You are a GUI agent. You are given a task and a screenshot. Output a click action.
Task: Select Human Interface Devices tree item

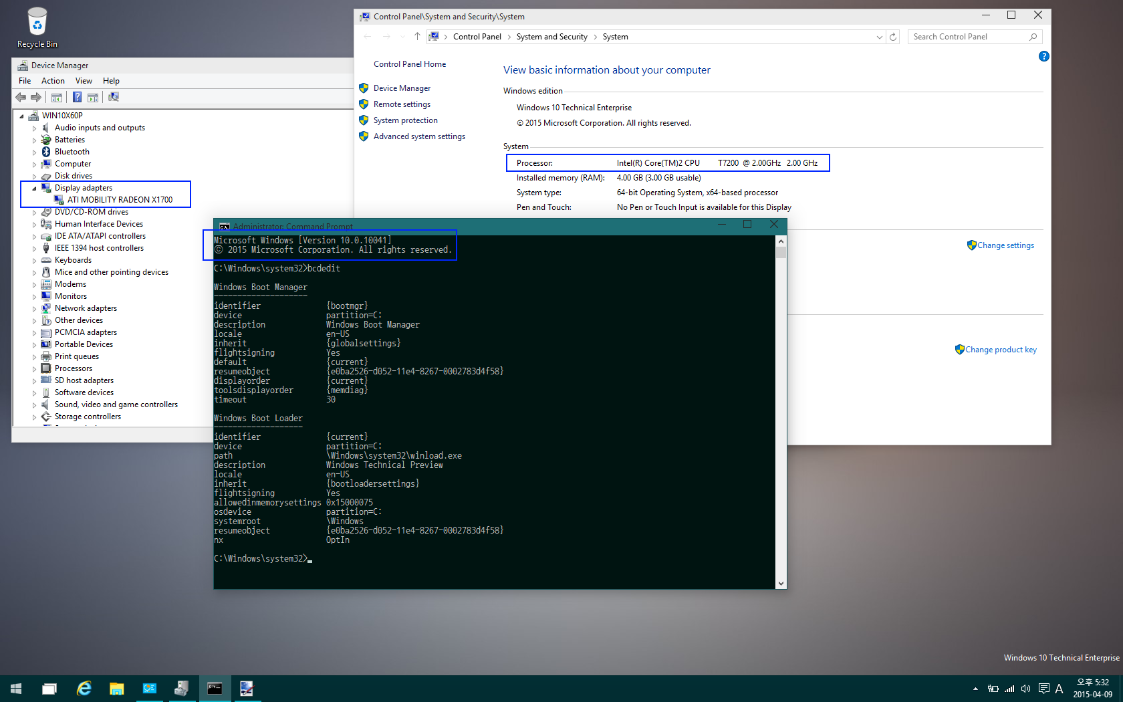(x=98, y=224)
